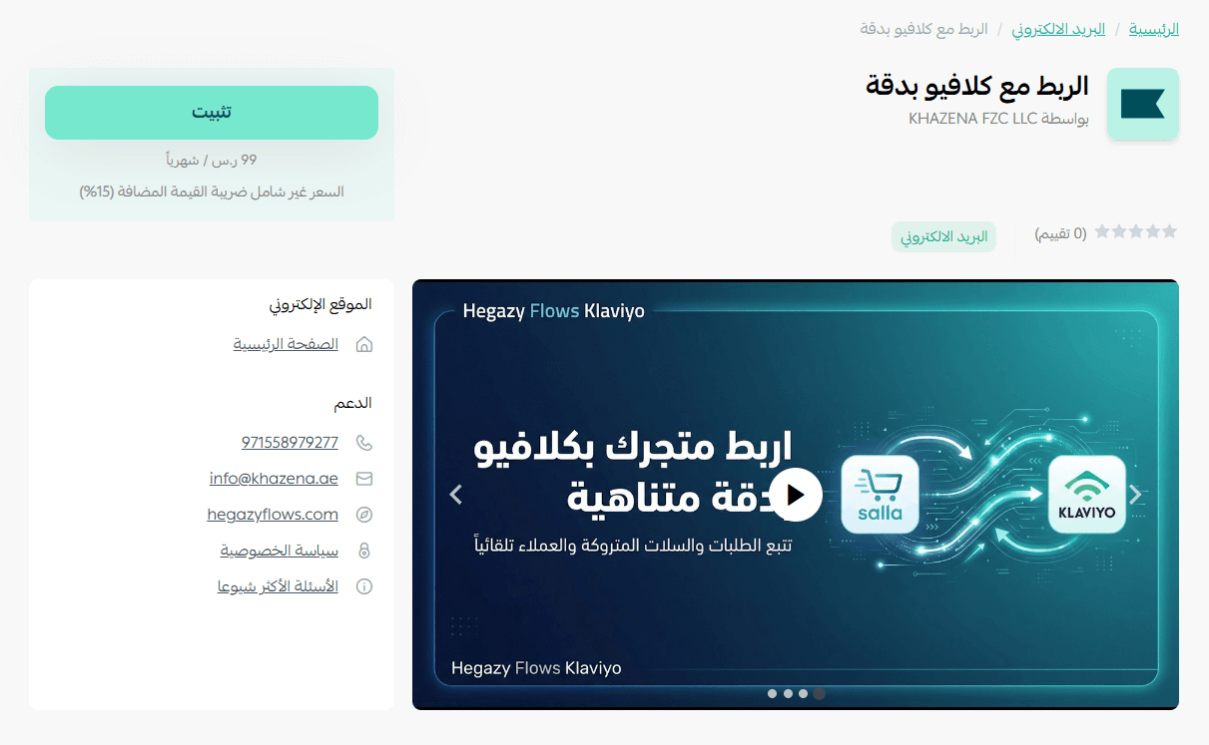Image resolution: width=1209 pixels, height=745 pixels.
Task: Click the الرئيسية breadcrumb link
Action: 1153,29
